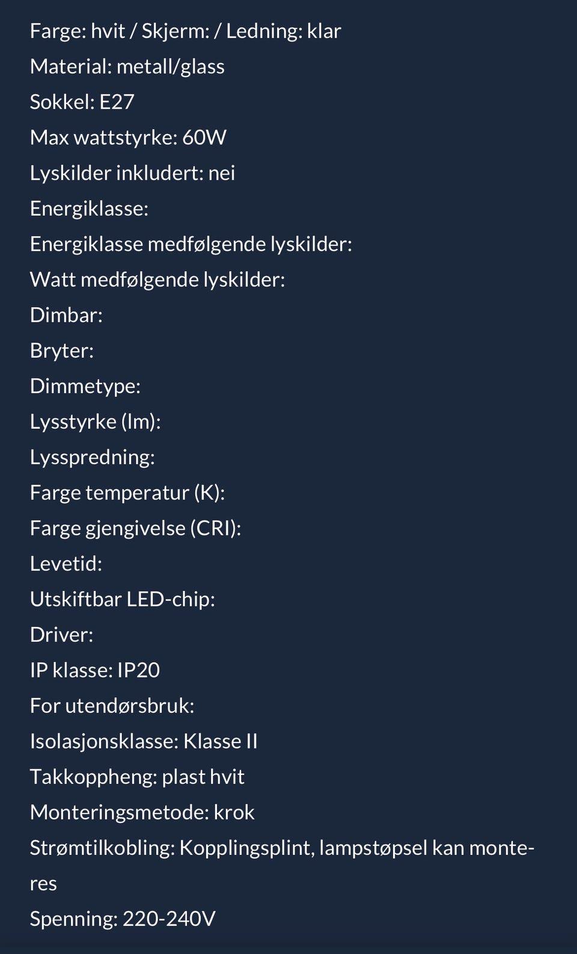
Task: Select Takkoppheng: plast hvit line
Action: click(137, 777)
